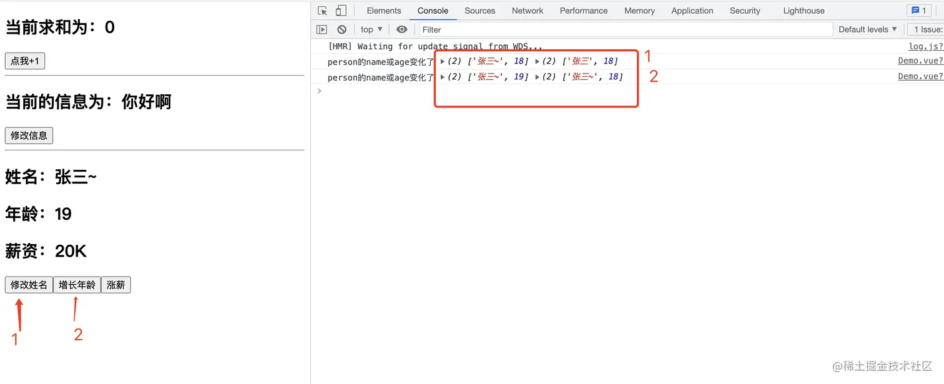Click the 涨薪 button
This screenshot has height=384, width=944.
[x=116, y=285]
